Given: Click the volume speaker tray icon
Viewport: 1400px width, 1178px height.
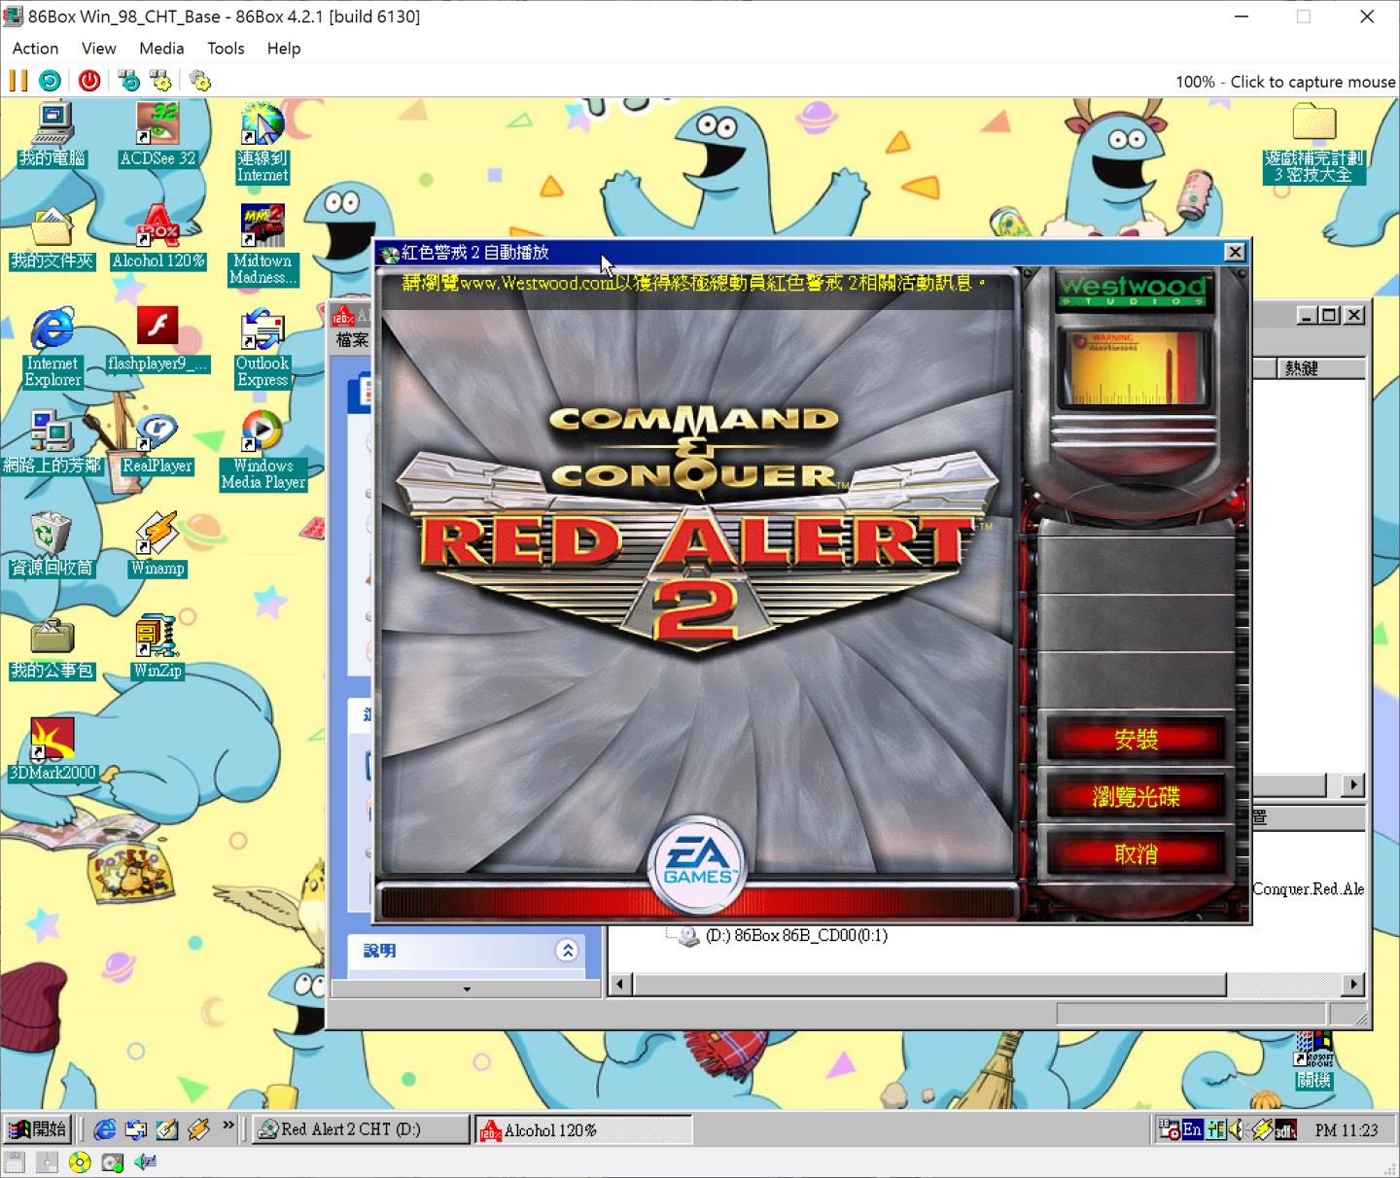Looking at the screenshot, I should click(1236, 1129).
